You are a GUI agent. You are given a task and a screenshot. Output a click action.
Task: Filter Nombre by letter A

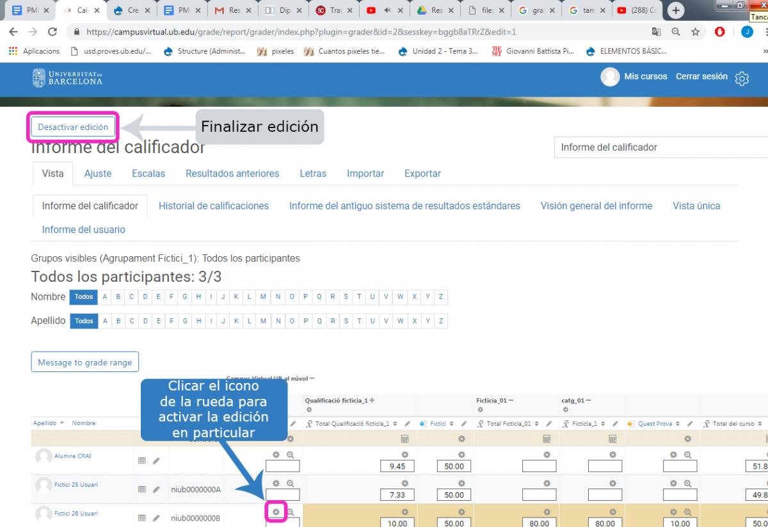tap(104, 297)
